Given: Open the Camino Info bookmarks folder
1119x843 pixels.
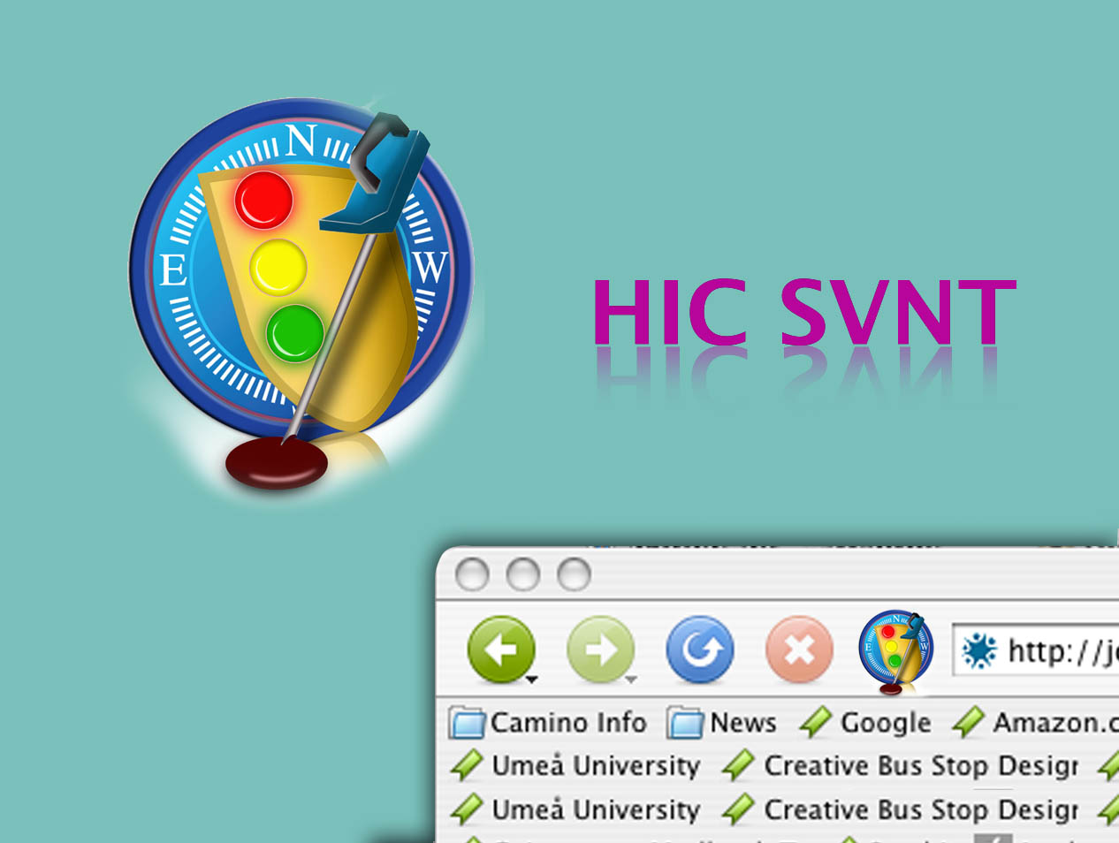Looking at the screenshot, I should pos(547,723).
